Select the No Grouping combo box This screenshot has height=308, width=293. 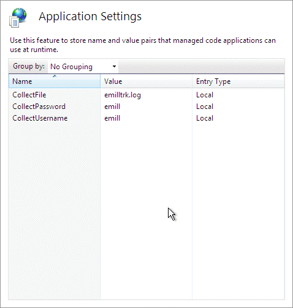tap(83, 67)
